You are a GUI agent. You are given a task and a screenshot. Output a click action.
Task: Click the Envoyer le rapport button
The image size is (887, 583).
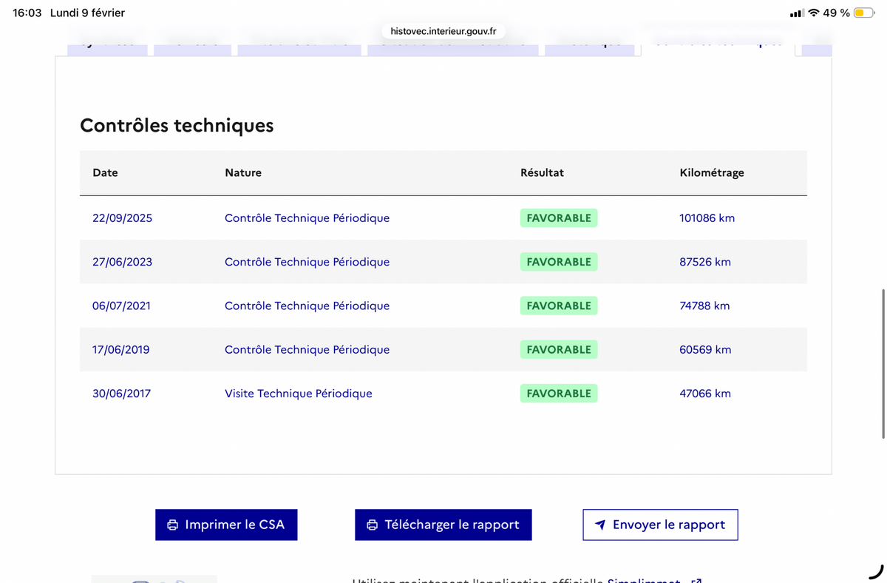(x=660, y=525)
